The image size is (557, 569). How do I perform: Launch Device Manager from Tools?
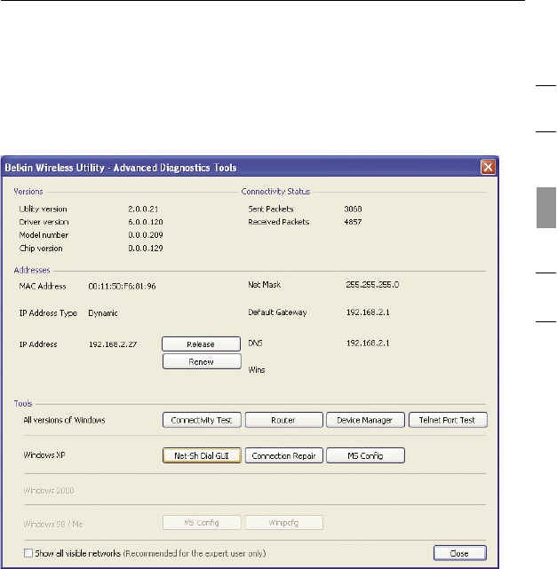click(365, 420)
